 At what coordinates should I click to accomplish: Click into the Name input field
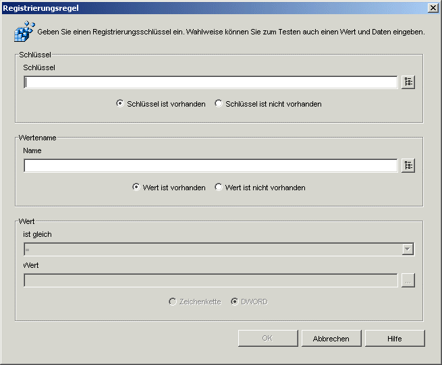211,166
